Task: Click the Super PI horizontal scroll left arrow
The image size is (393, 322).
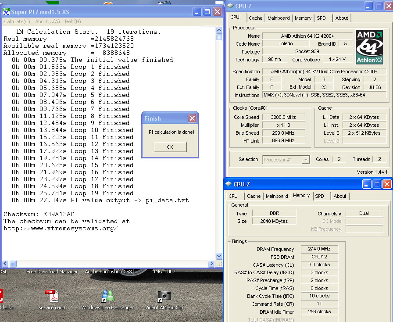Action: pos(5,264)
